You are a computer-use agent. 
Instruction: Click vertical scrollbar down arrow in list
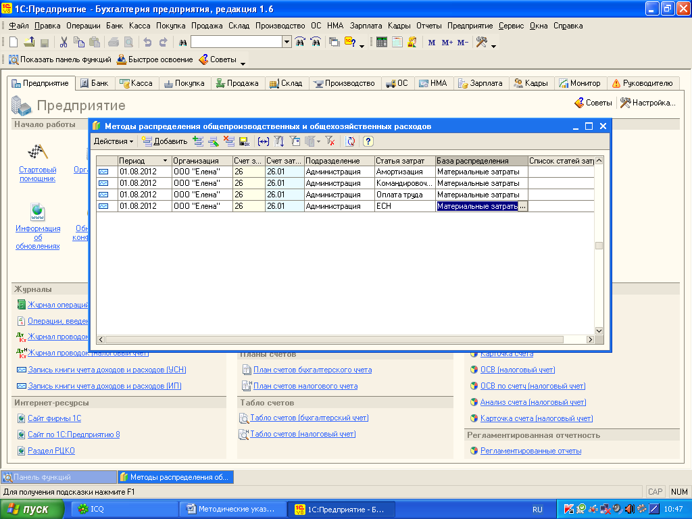click(599, 330)
